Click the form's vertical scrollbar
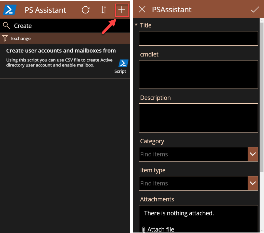The image size is (264, 233). (262, 97)
